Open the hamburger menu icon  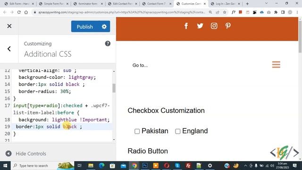click(276, 65)
